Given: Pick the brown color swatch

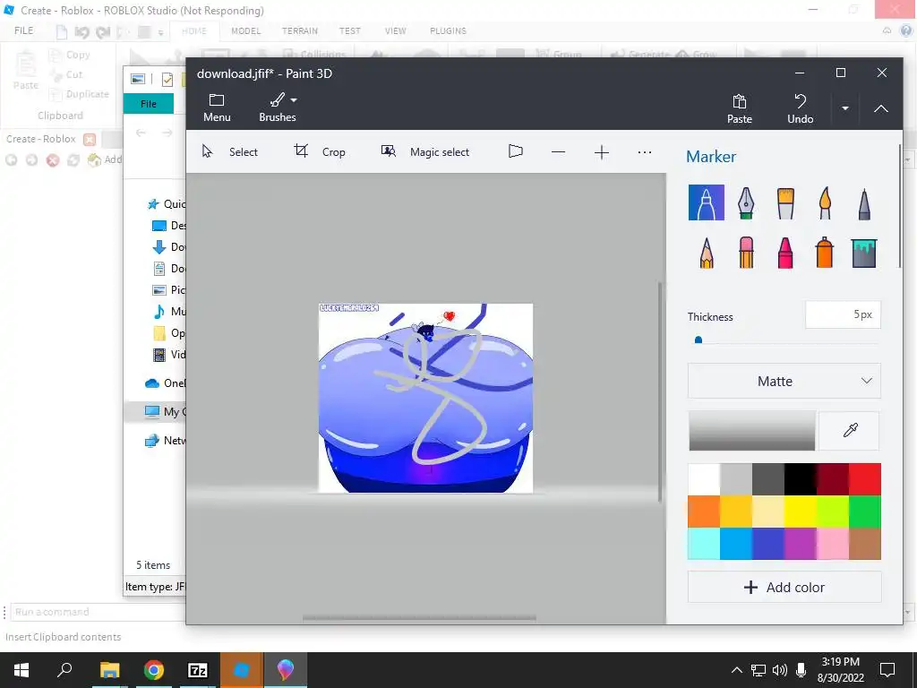Looking at the screenshot, I should pyautogui.click(x=864, y=544).
